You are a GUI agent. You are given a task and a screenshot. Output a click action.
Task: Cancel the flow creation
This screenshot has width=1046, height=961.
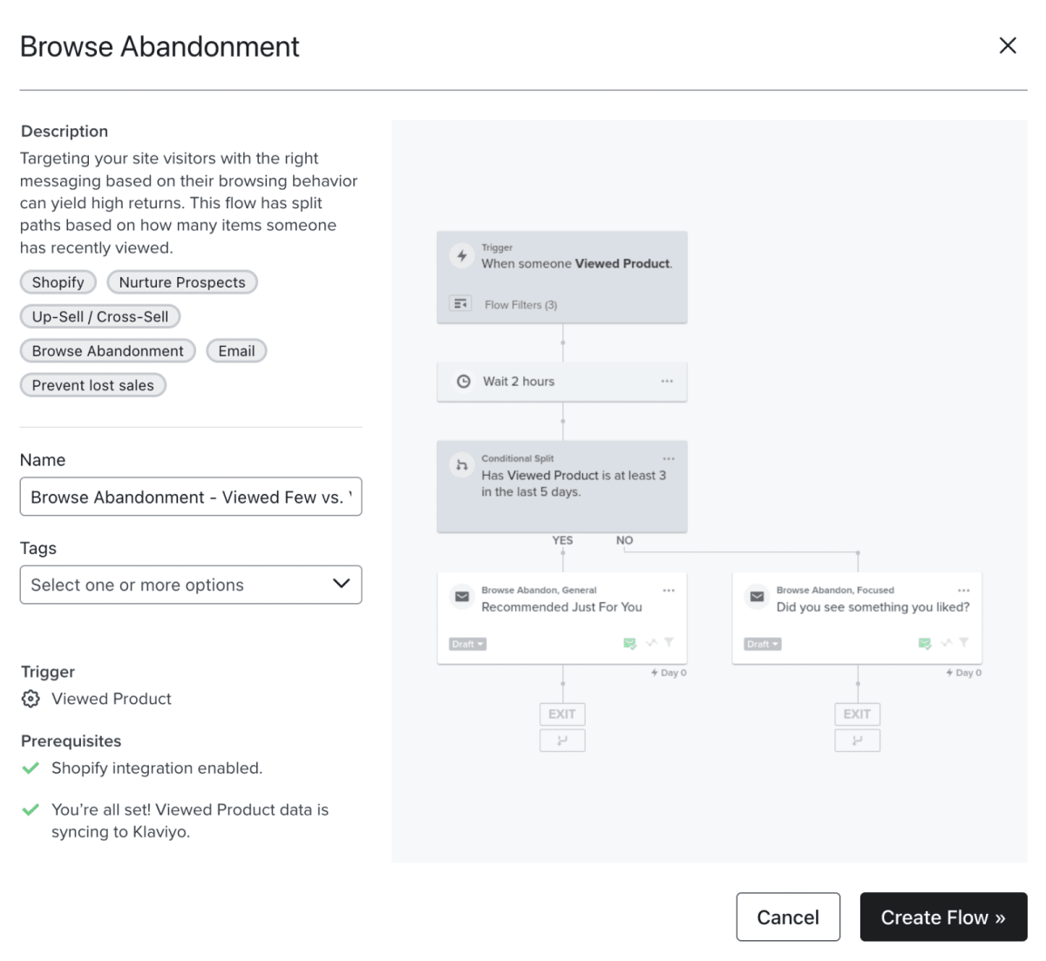[x=788, y=917]
